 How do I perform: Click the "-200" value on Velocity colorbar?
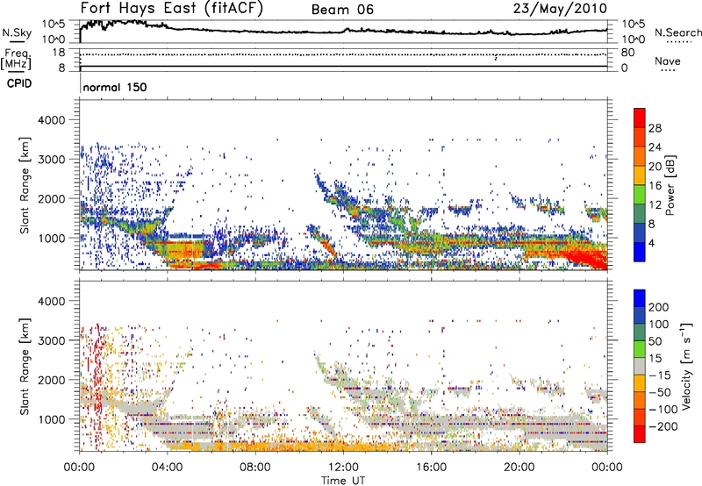pos(663,426)
